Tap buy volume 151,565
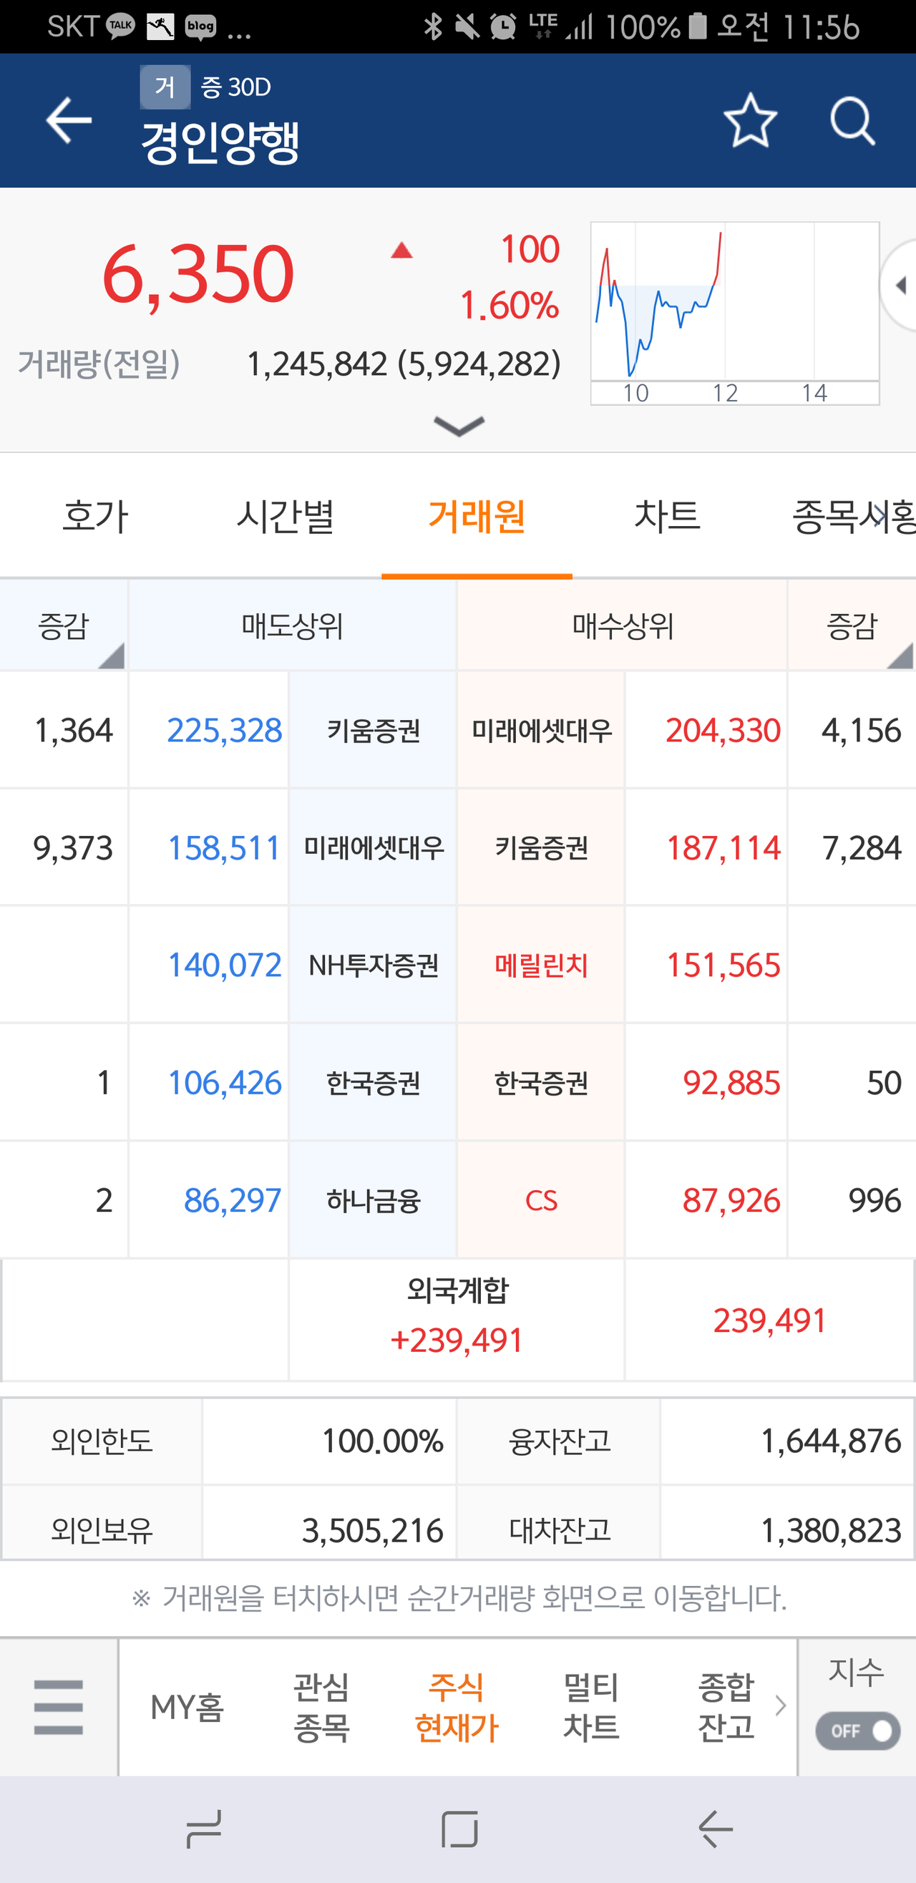The width and height of the screenshot is (916, 1883). (x=723, y=965)
